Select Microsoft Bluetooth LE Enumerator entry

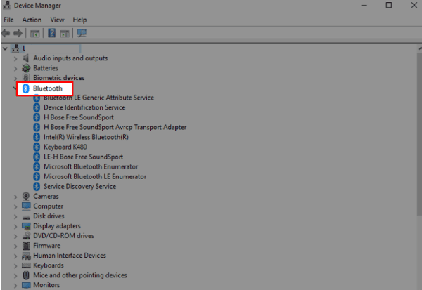click(x=95, y=176)
